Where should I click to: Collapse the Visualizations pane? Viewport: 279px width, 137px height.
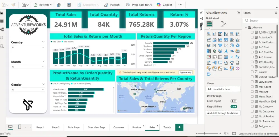point(239,13)
